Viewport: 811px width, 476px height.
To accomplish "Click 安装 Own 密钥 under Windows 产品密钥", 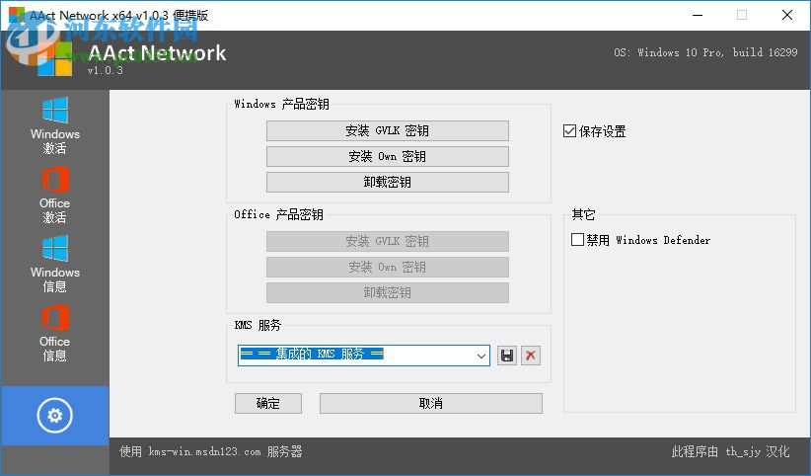I will click(388, 156).
